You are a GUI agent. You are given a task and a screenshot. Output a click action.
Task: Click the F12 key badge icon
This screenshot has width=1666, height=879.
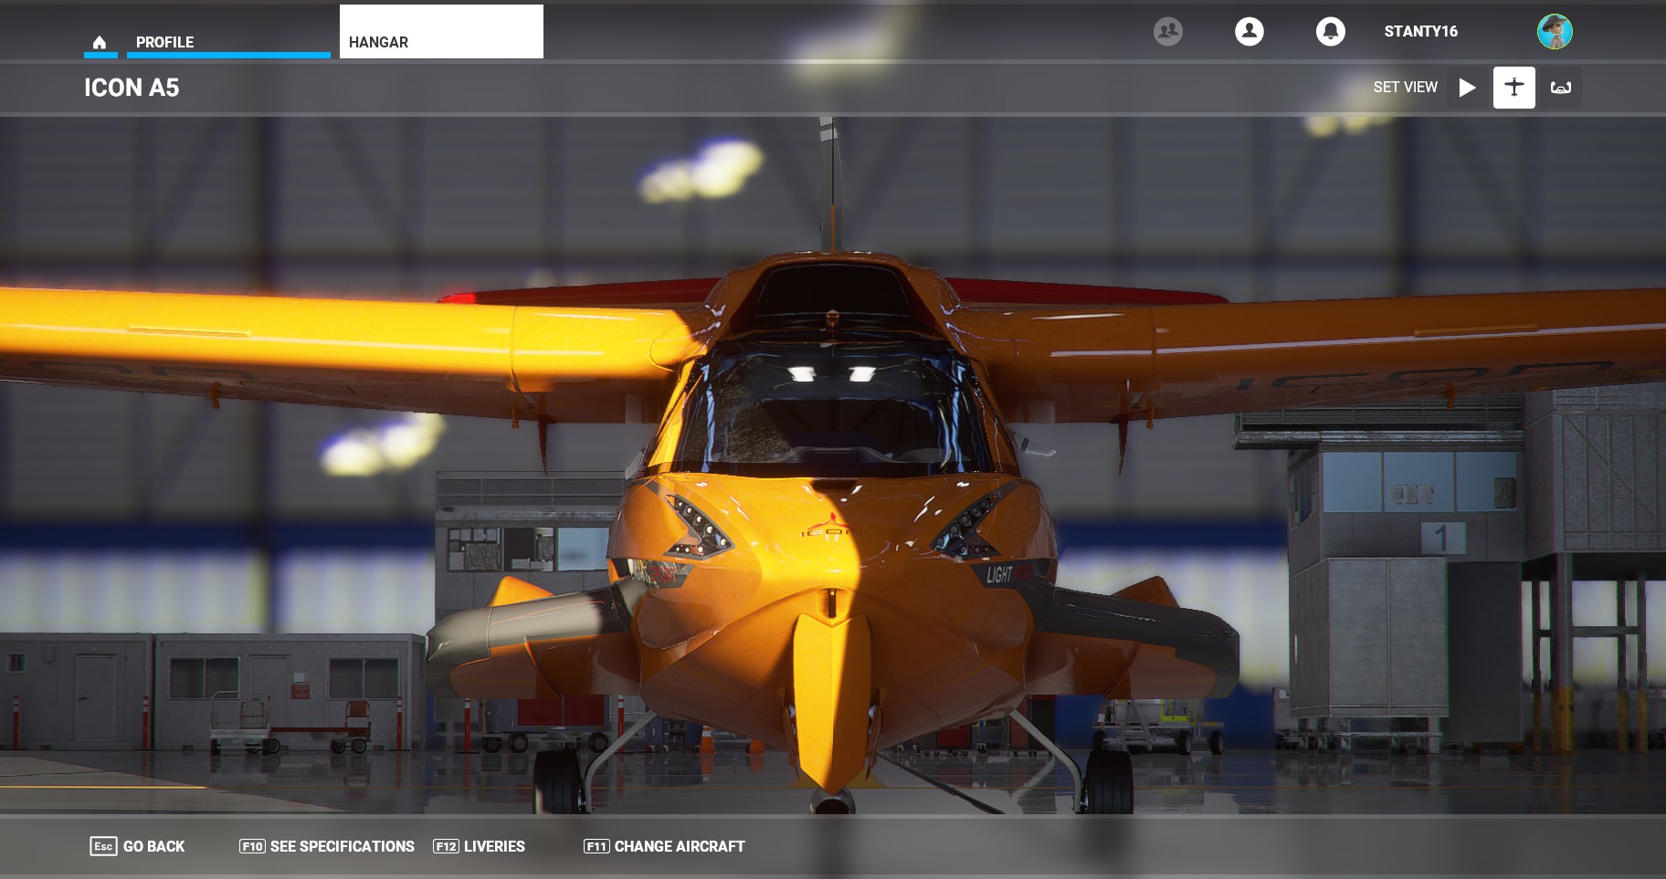446,846
